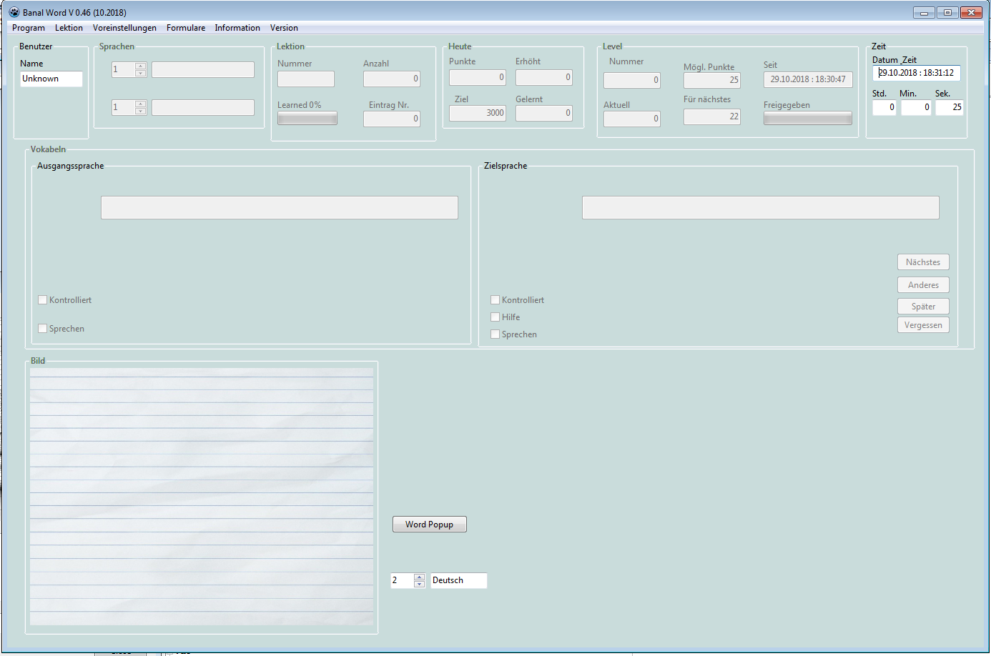Enable Sprechen checkbox in Ausgangssprache
The width and height of the screenshot is (991, 656).
point(43,329)
